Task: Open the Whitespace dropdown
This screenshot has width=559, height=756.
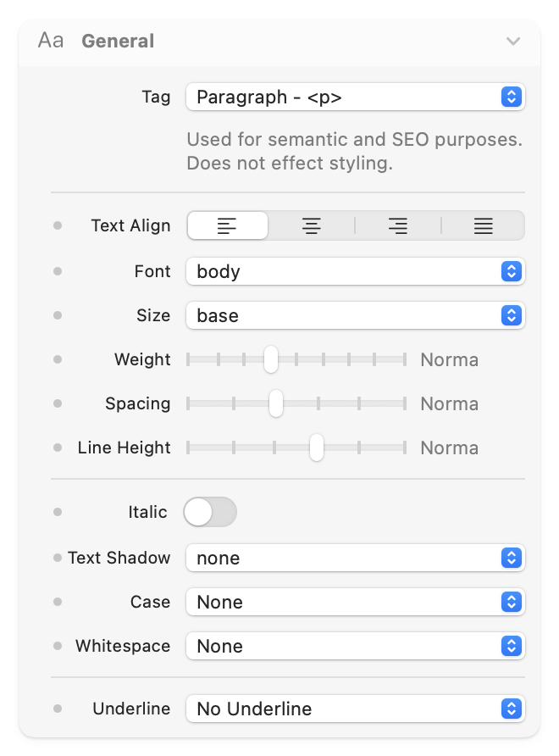Action: pos(355,646)
